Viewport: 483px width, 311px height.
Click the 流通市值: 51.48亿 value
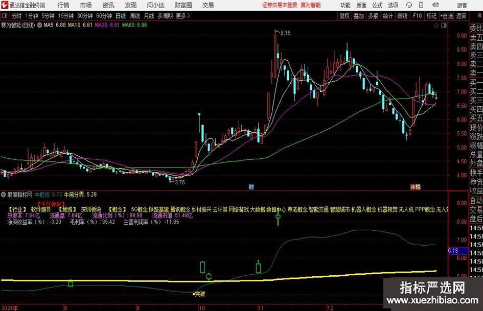tap(172, 216)
